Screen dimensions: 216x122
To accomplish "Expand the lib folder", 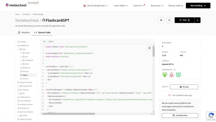I will click(x=18, y=93).
